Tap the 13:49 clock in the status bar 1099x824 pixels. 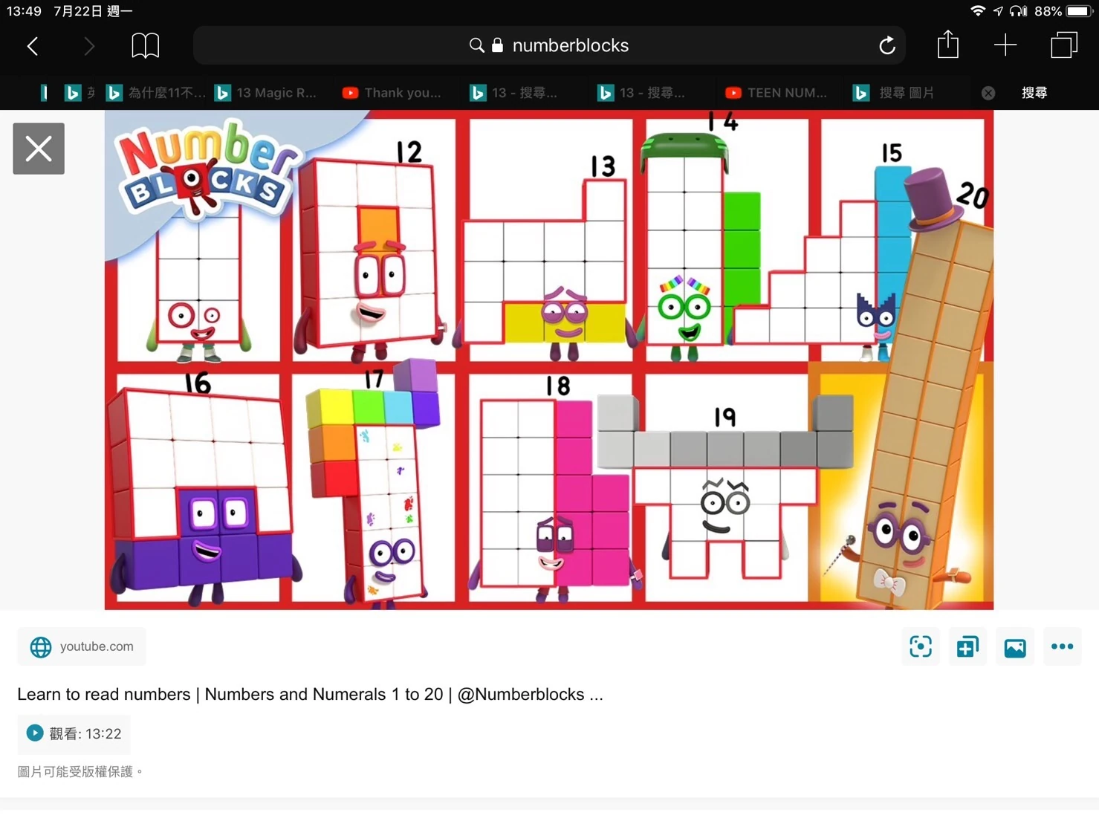pos(24,11)
